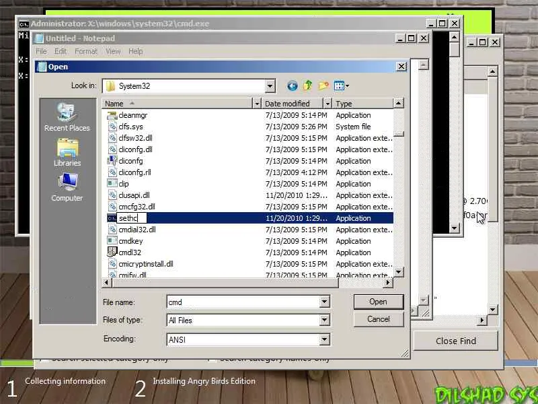This screenshot has height=404, width=538.
Task: Select the cliconfg application icon
Action: coord(112,161)
